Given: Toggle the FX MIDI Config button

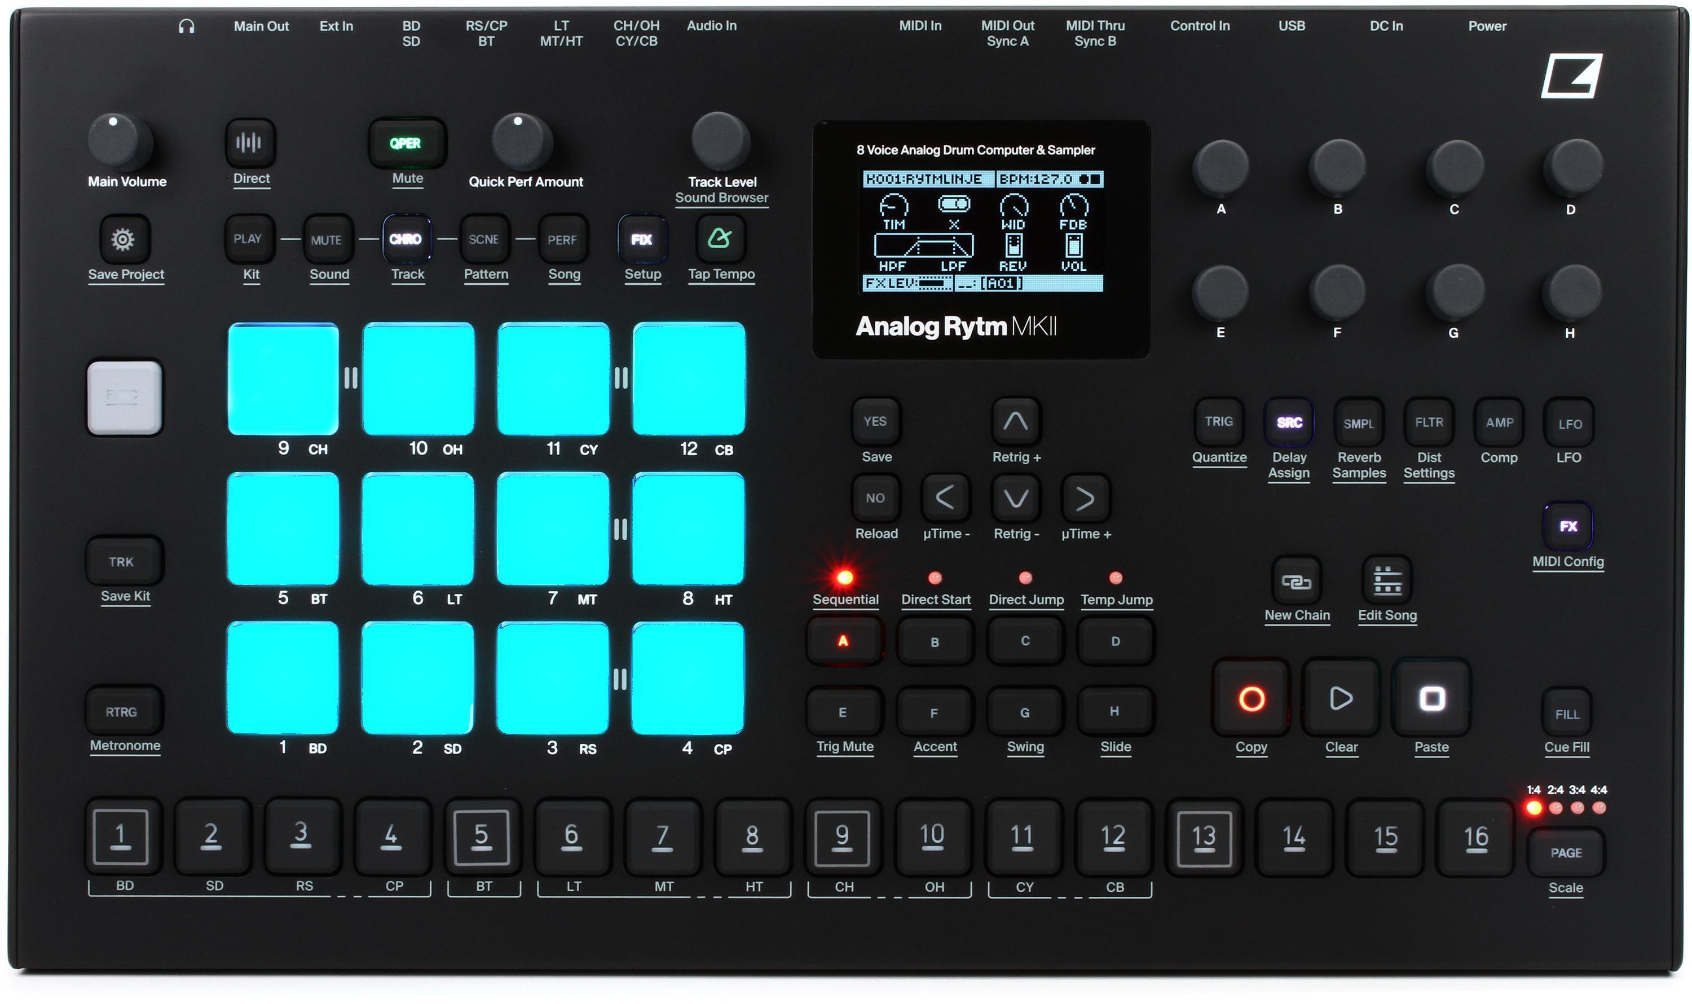Looking at the screenshot, I should pos(1568,526).
